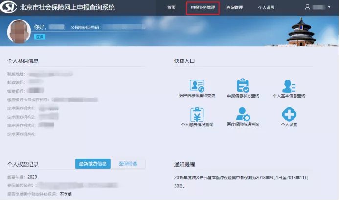Click the user profile avatar photo
Screen dimensions: 339x200
[19, 32]
